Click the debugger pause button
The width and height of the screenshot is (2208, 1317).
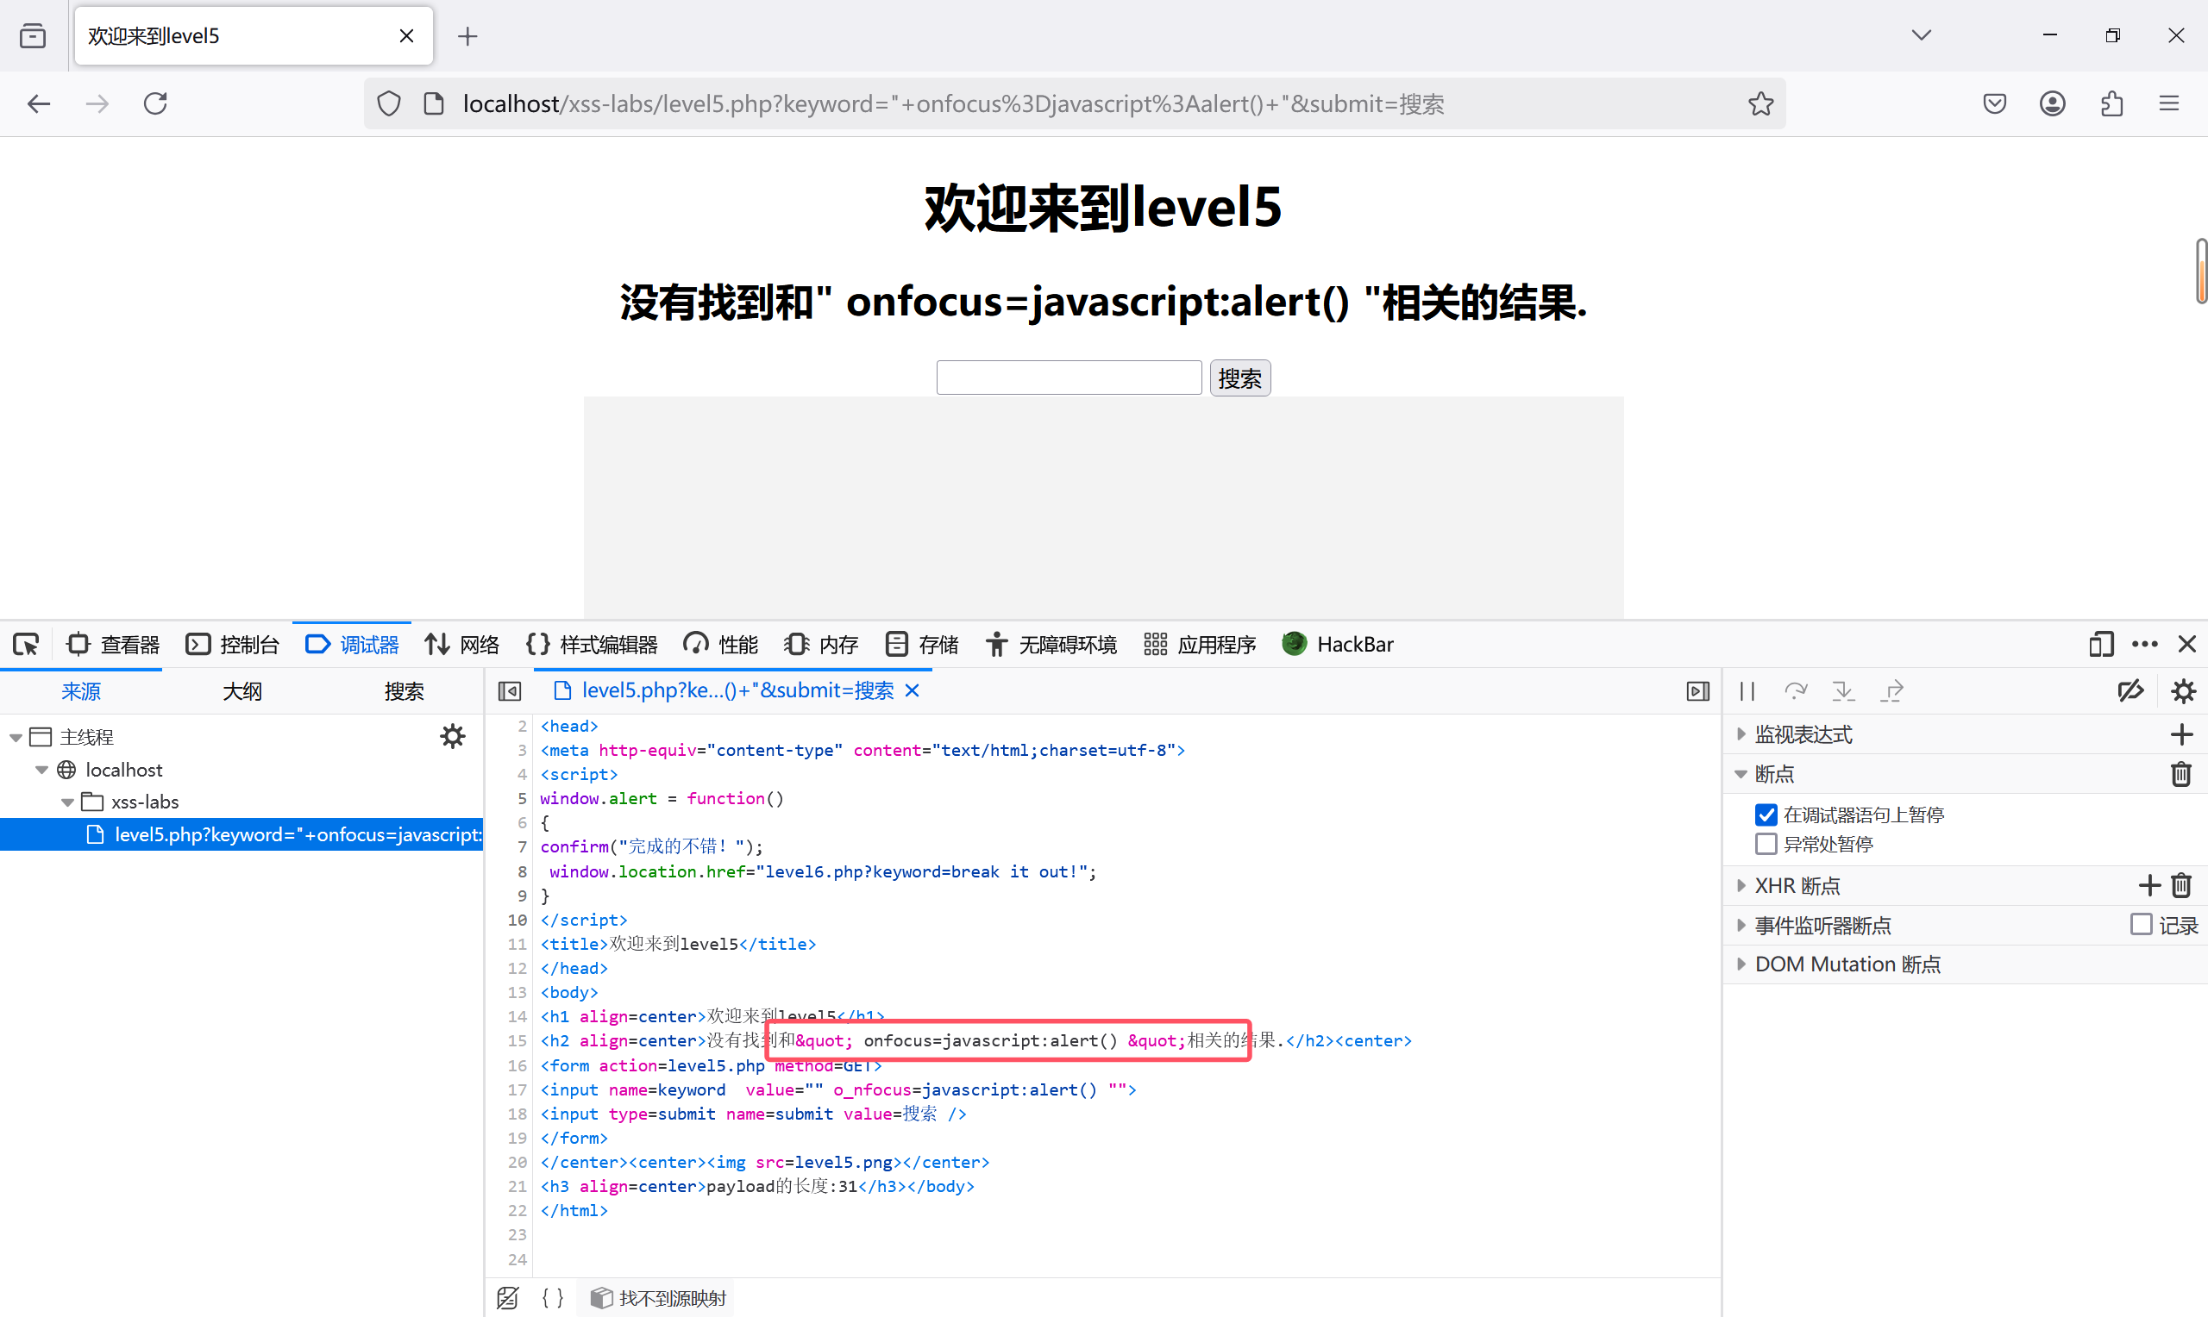point(1747,691)
